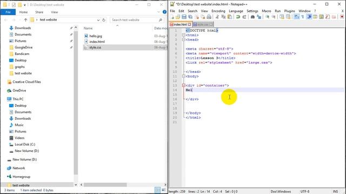
Task: Open GoogleDrive in the navigation pane
Action: [23, 47]
